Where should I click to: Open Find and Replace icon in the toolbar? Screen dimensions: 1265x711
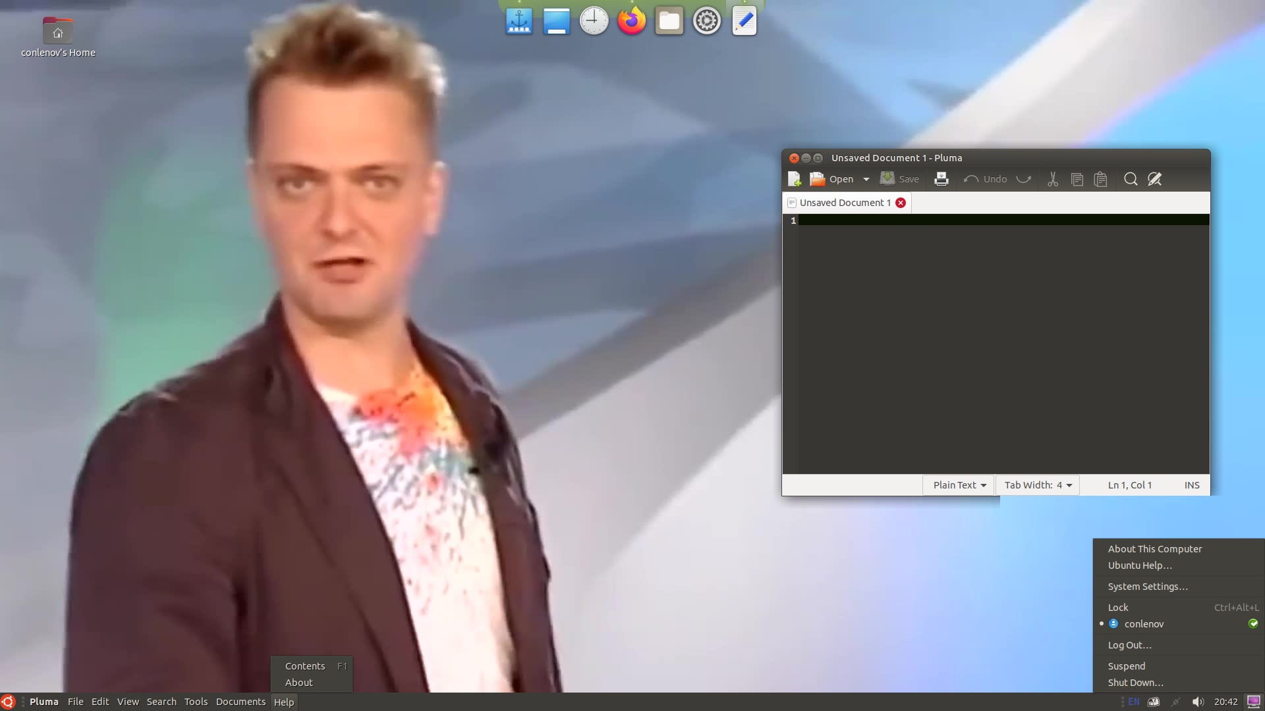[x=1154, y=179]
